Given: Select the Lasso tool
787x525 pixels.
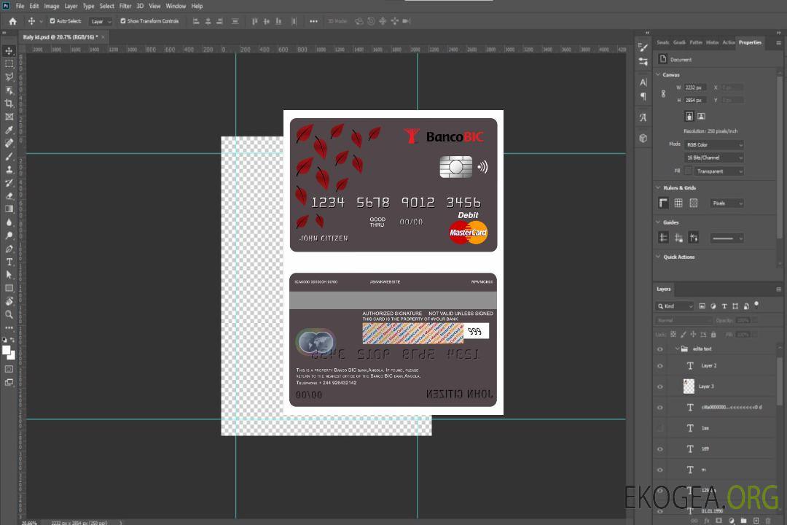Looking at the screenshot, I should (x=9, y=77).
